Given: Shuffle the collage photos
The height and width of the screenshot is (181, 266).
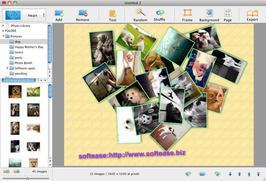Looking at the screenshot, I should point(160,15).
